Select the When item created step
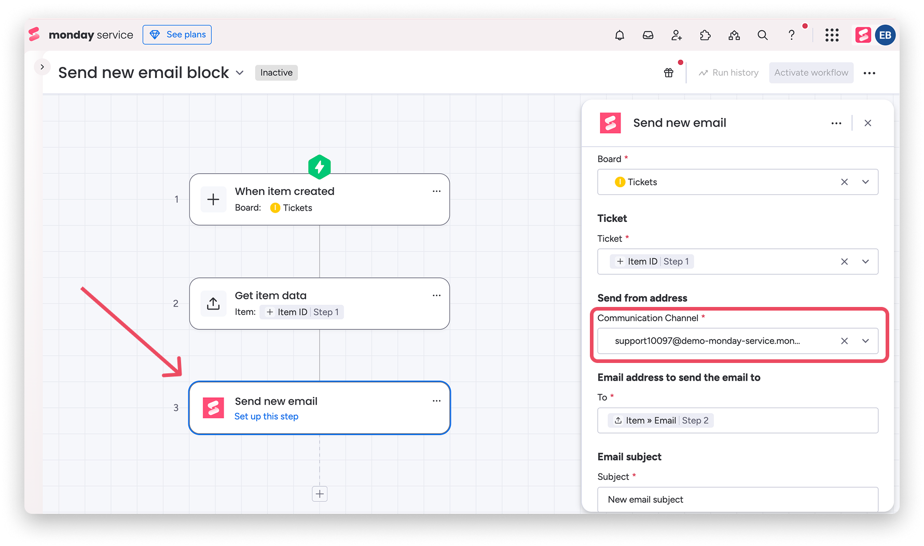 coord(320,199)
